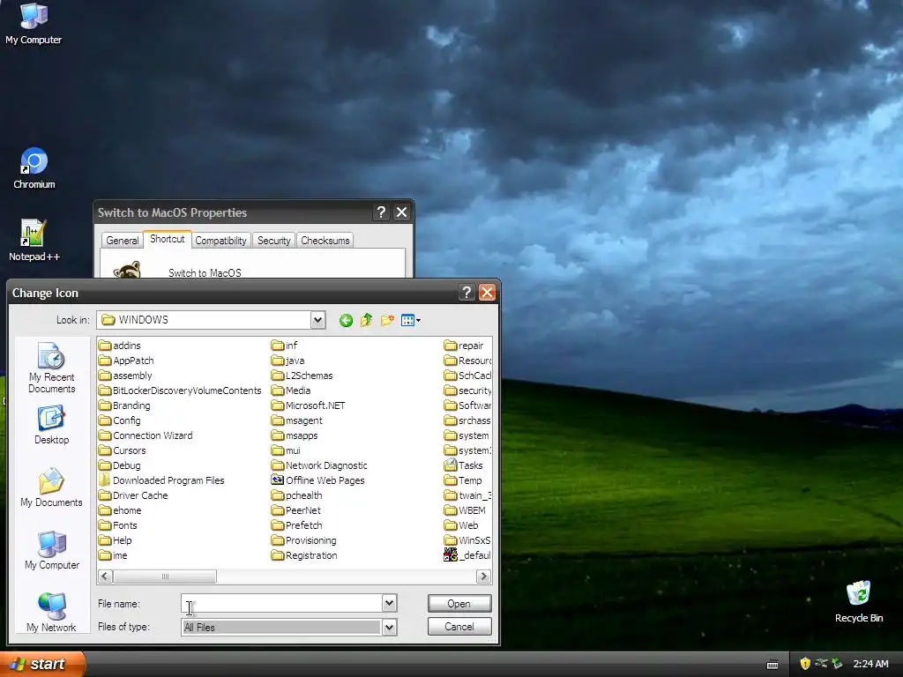Click Help button on Properties window
Viewport: 903px width, 677px height.
click(x=381, y=212)
